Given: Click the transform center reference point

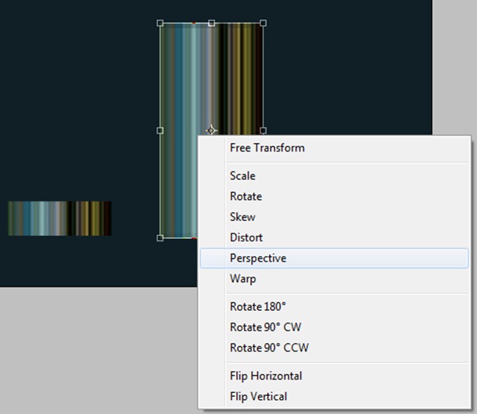Looking at the screenshot, I should (211, 130).
